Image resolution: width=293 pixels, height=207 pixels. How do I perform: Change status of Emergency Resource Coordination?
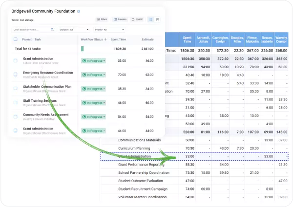(x=93, y=75)
